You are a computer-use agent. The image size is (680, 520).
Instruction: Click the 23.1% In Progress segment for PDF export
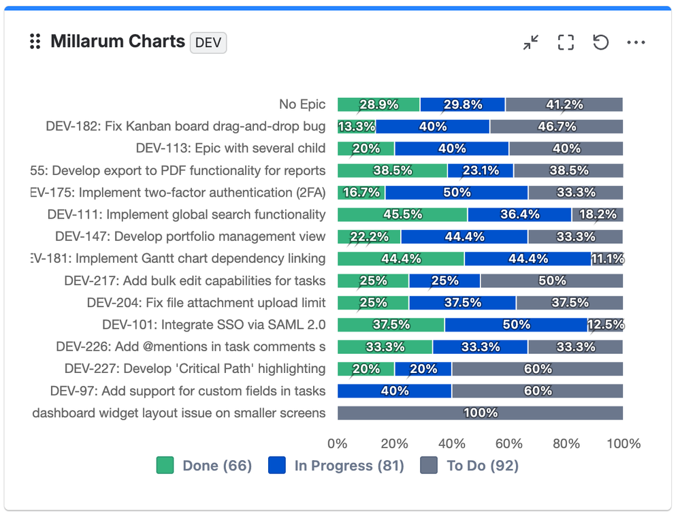tap(481, 170)
